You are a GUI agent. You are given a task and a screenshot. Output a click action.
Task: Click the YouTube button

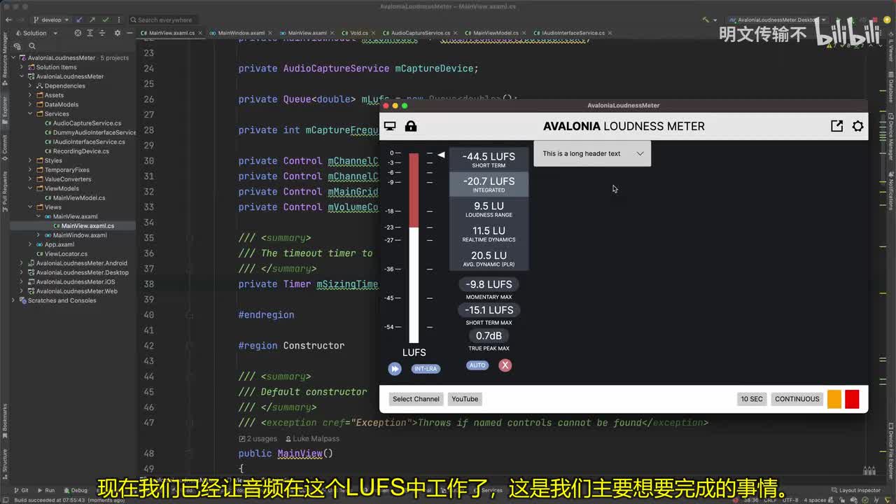(465, 399)
